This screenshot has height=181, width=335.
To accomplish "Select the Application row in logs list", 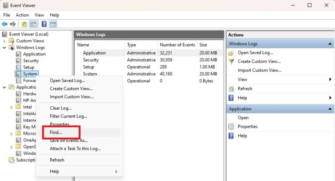I will click(149, 53).
